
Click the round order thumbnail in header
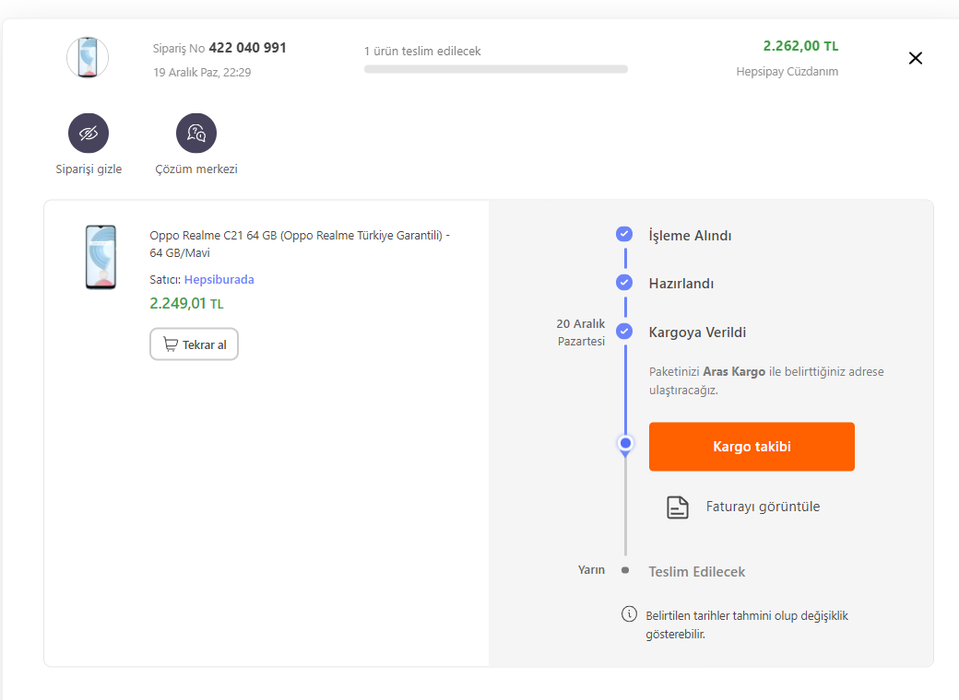[x=88, y=58]
